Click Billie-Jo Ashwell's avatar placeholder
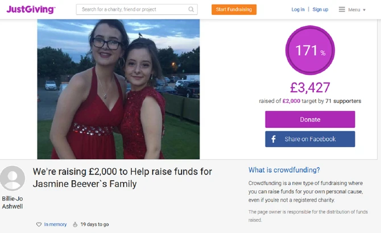Screen dimensions: 381x233 click(13, 178)
